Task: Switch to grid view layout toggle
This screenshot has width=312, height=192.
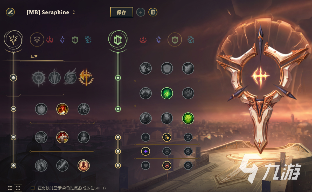Action: [x=18, y=188]
